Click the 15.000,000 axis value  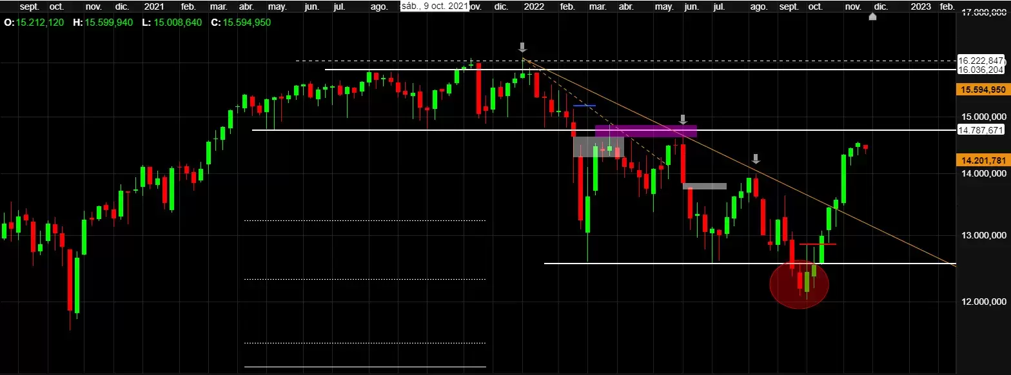[983, 117]
